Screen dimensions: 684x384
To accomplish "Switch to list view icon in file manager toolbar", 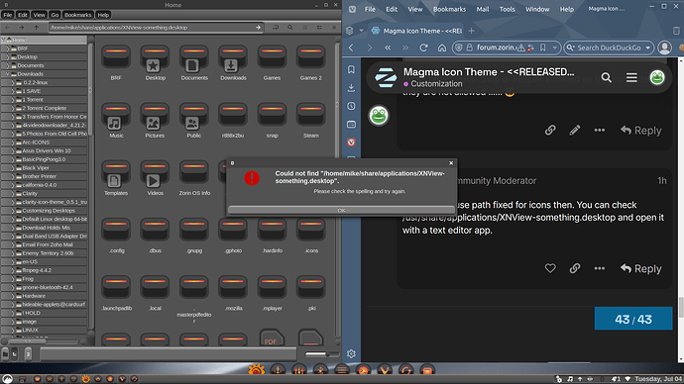I will pyautogui.click(x=320, y=28).
